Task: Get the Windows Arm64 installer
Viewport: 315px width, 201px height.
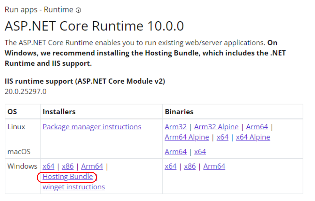Action: 92,166
